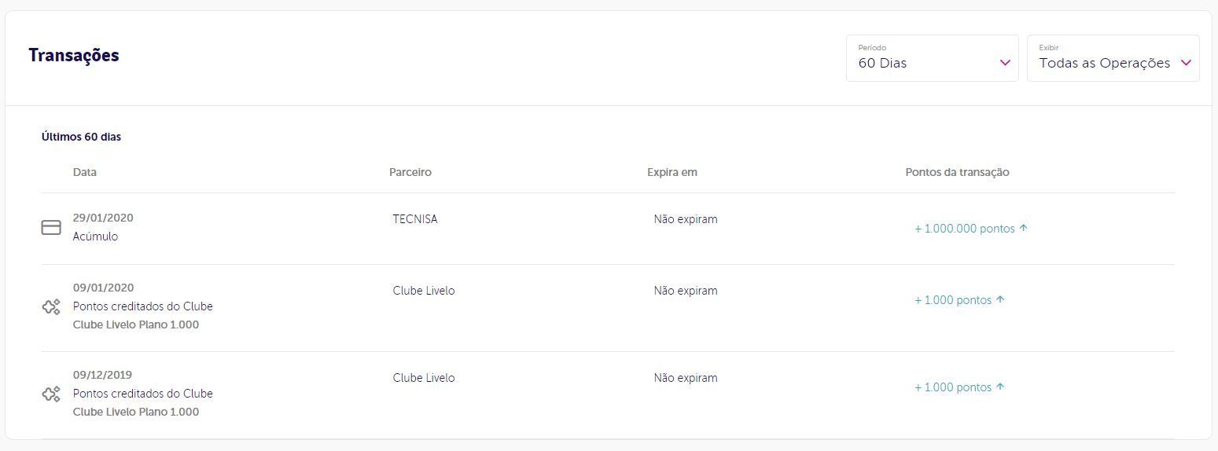This screenshot has width=1218, height=451.
Task: Select the + 1.000.000 pontos amount
Action: (x=964, y=229)
